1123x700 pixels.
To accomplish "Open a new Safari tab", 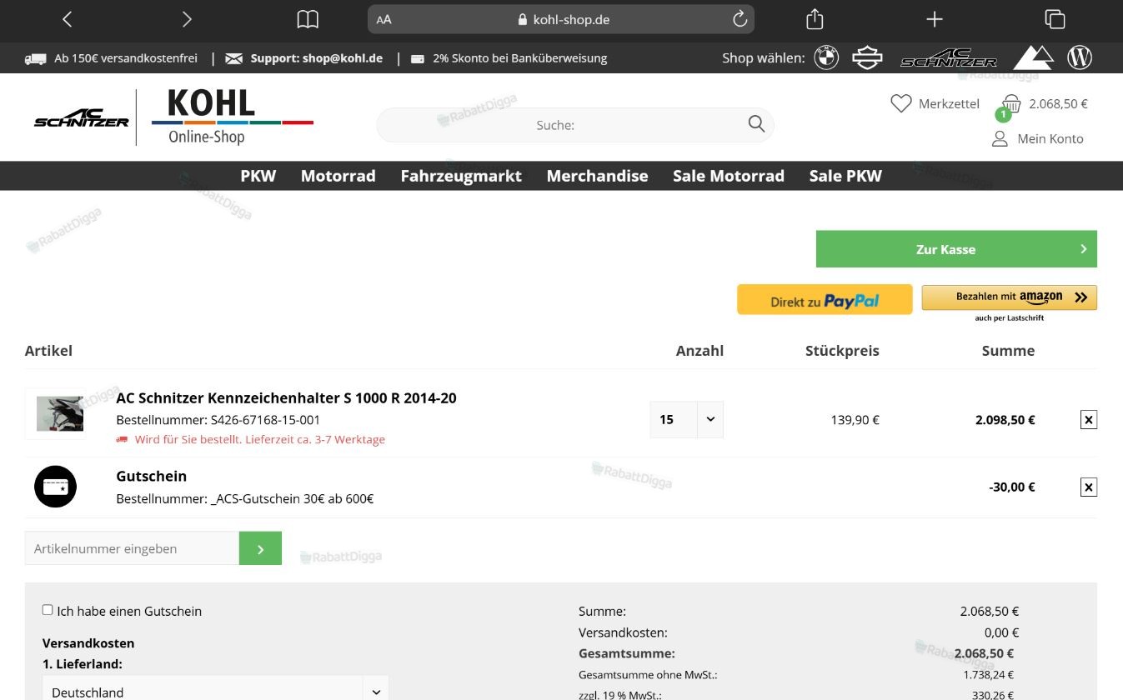I will click(x=935, y=19).
